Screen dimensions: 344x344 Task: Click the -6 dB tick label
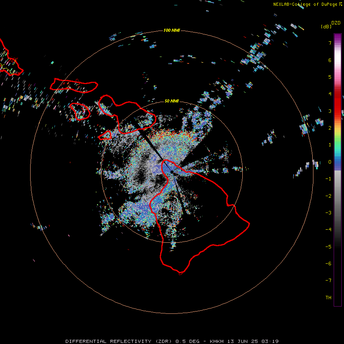coord(328,264)
